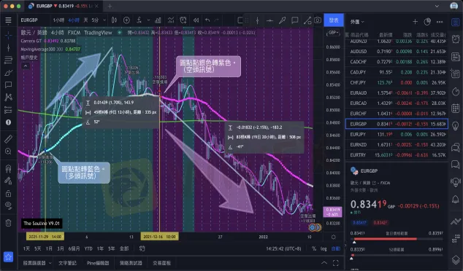The image size is (463, 271).
Task: Open the alert clock icon in toolbar
Action: pyautogui.click(x=183, y=20)
